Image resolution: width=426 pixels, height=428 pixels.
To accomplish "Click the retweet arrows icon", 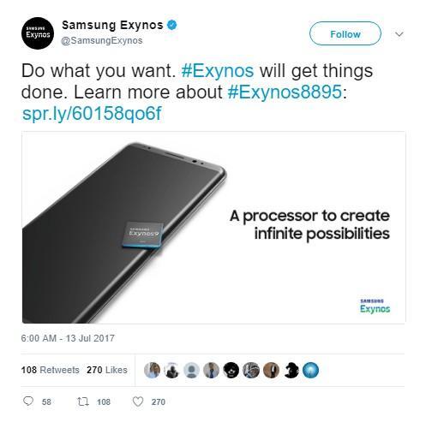I will pos(83,401).
